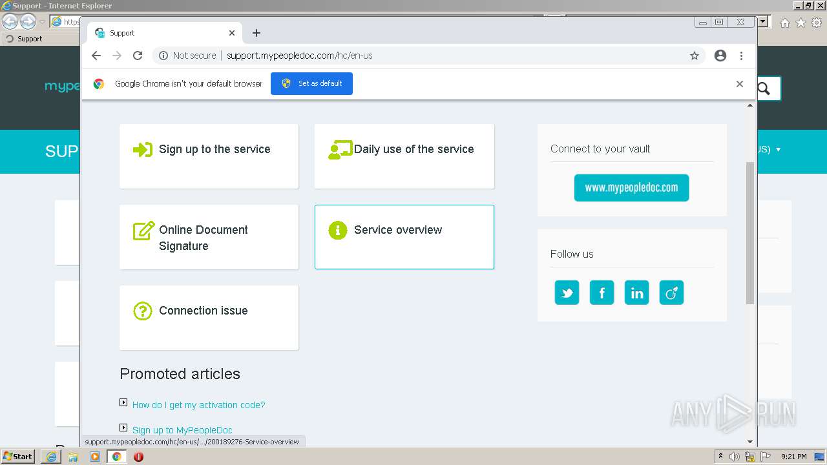The image size is (827, 465).
Task: Click the Internet Explorer address dropdown arrow
Action: click(x=763, y=21)
